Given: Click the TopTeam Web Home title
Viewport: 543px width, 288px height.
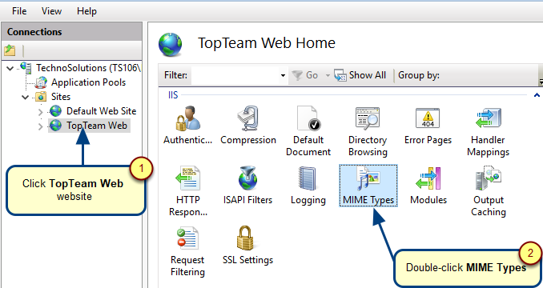Looking at the screenshot, I should click(267, 43).
